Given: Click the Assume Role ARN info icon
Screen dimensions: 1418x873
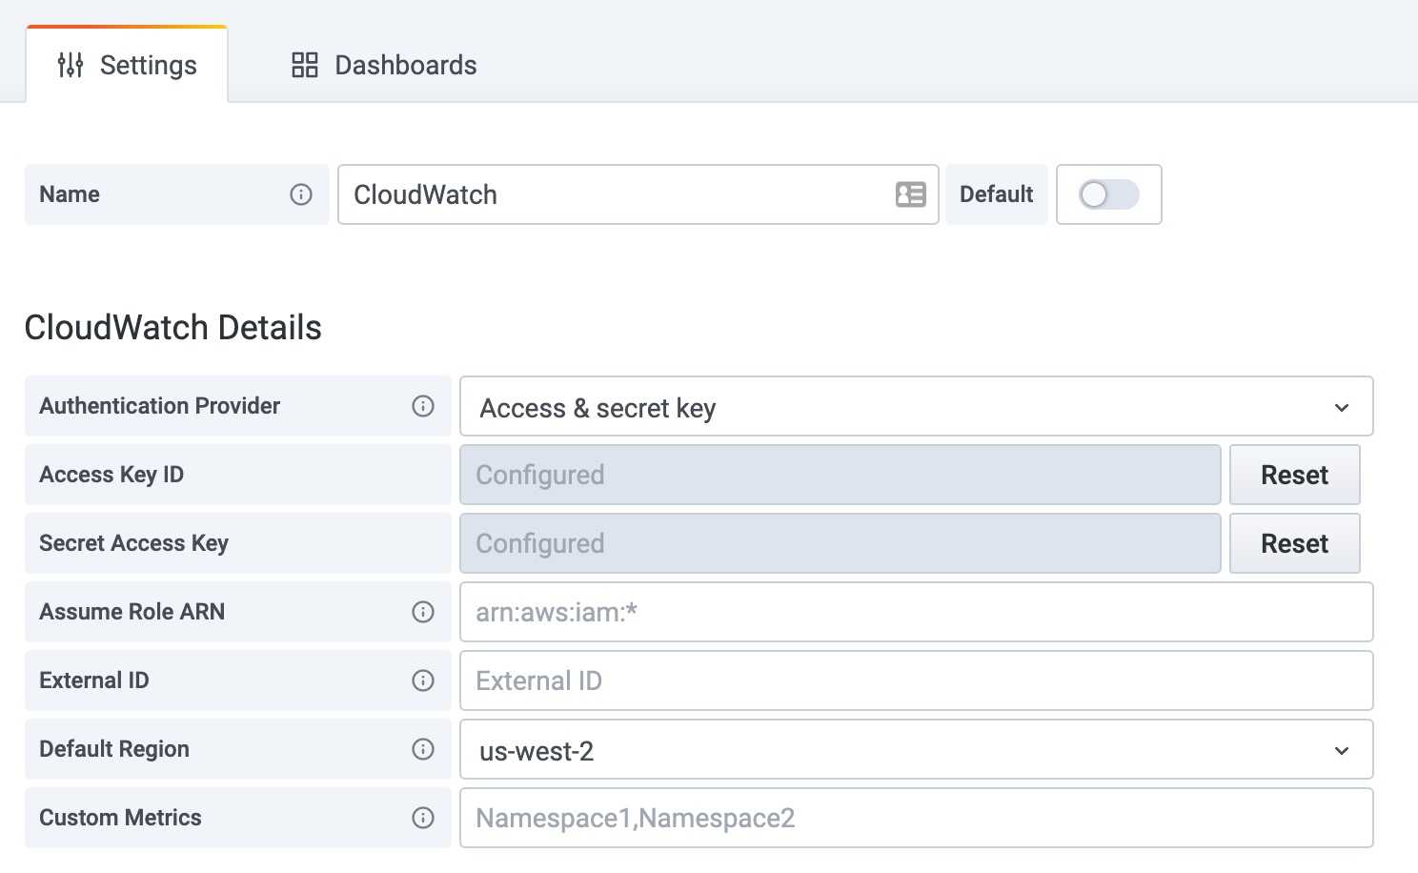Looking at the screenshot, I should point(423,612).
